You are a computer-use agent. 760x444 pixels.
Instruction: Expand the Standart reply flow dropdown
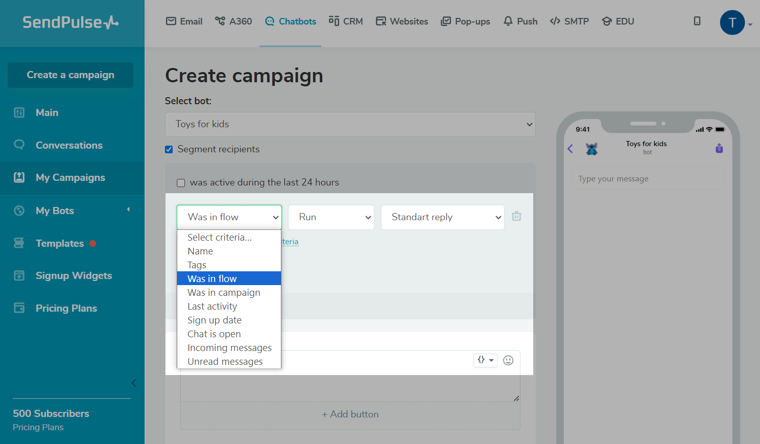pyautogui.click(x=442, y=217)
